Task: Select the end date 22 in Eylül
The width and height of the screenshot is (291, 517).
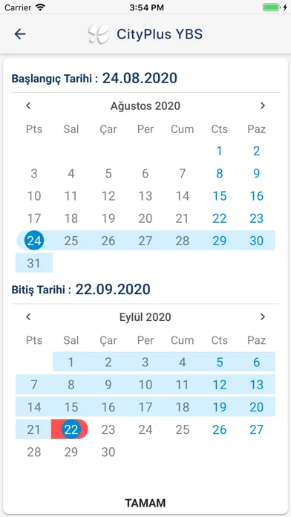Action: tap(71, 429)
